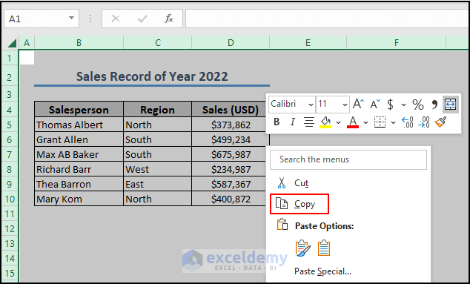Click the Decrease Decimal icon
The width and height of the screenshot is (470, 284).
tap(424, 122)
